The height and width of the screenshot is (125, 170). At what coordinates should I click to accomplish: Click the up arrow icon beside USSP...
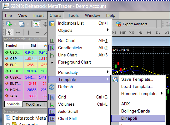point(7,77)
